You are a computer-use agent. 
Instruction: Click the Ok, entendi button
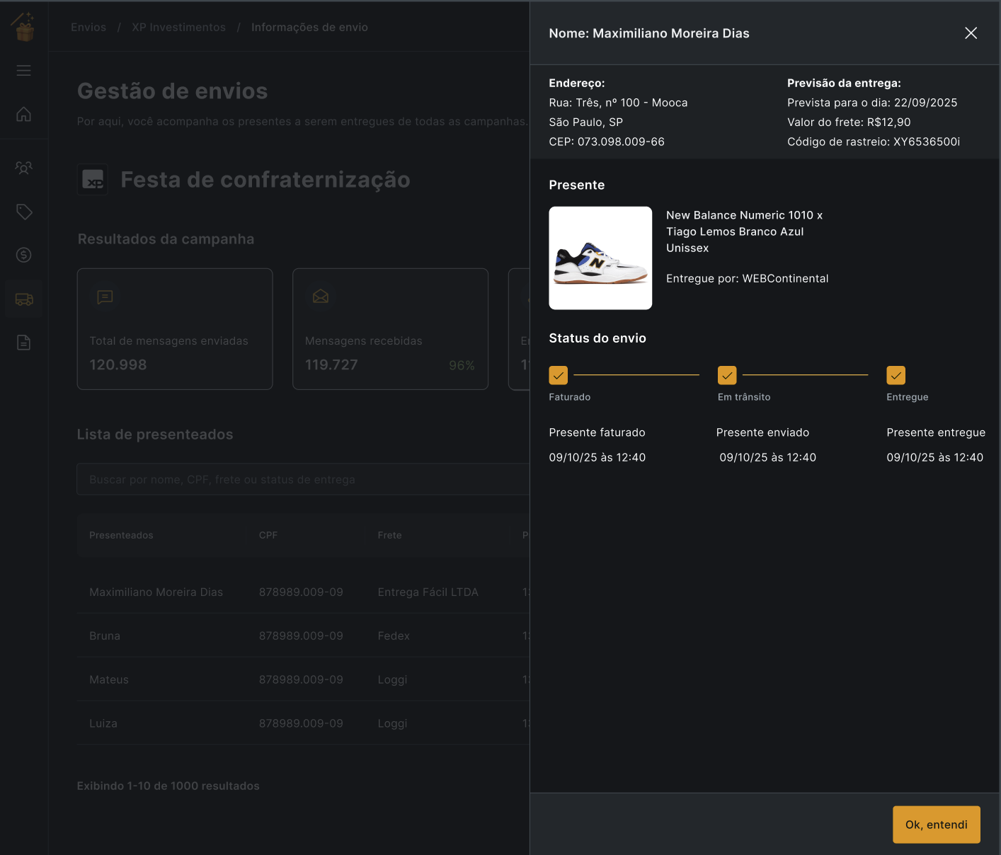click(x=936, y=825)
